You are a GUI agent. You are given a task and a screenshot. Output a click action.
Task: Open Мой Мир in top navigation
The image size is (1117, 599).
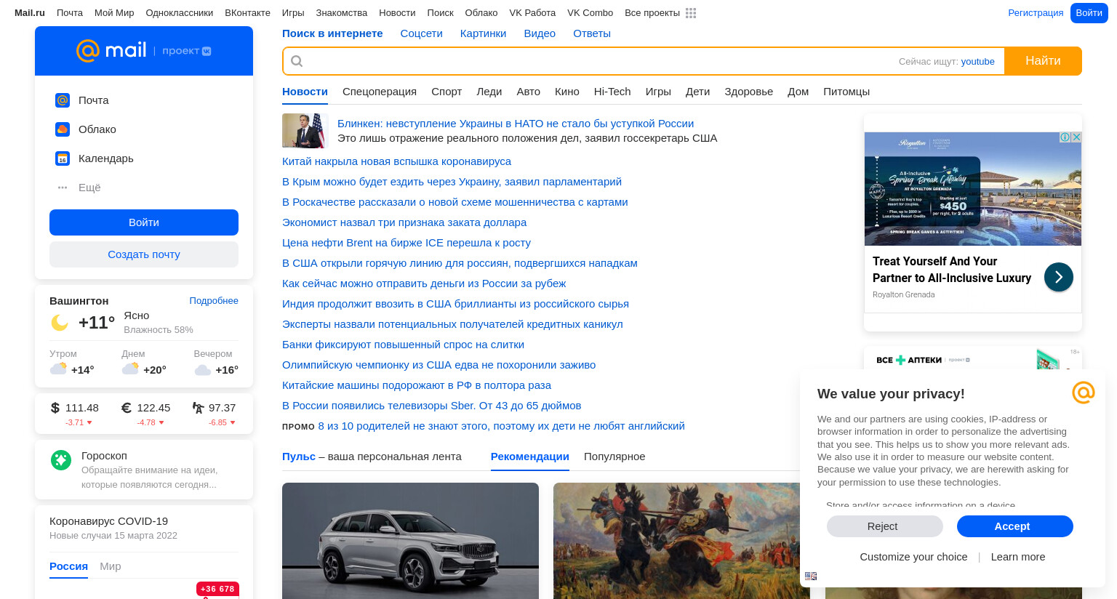point(114,13)
